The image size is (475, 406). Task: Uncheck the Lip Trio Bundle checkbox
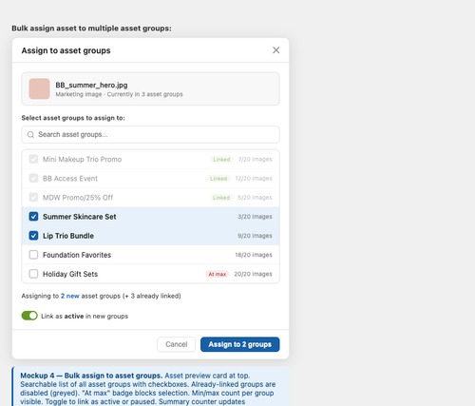(x=33, y=236)
